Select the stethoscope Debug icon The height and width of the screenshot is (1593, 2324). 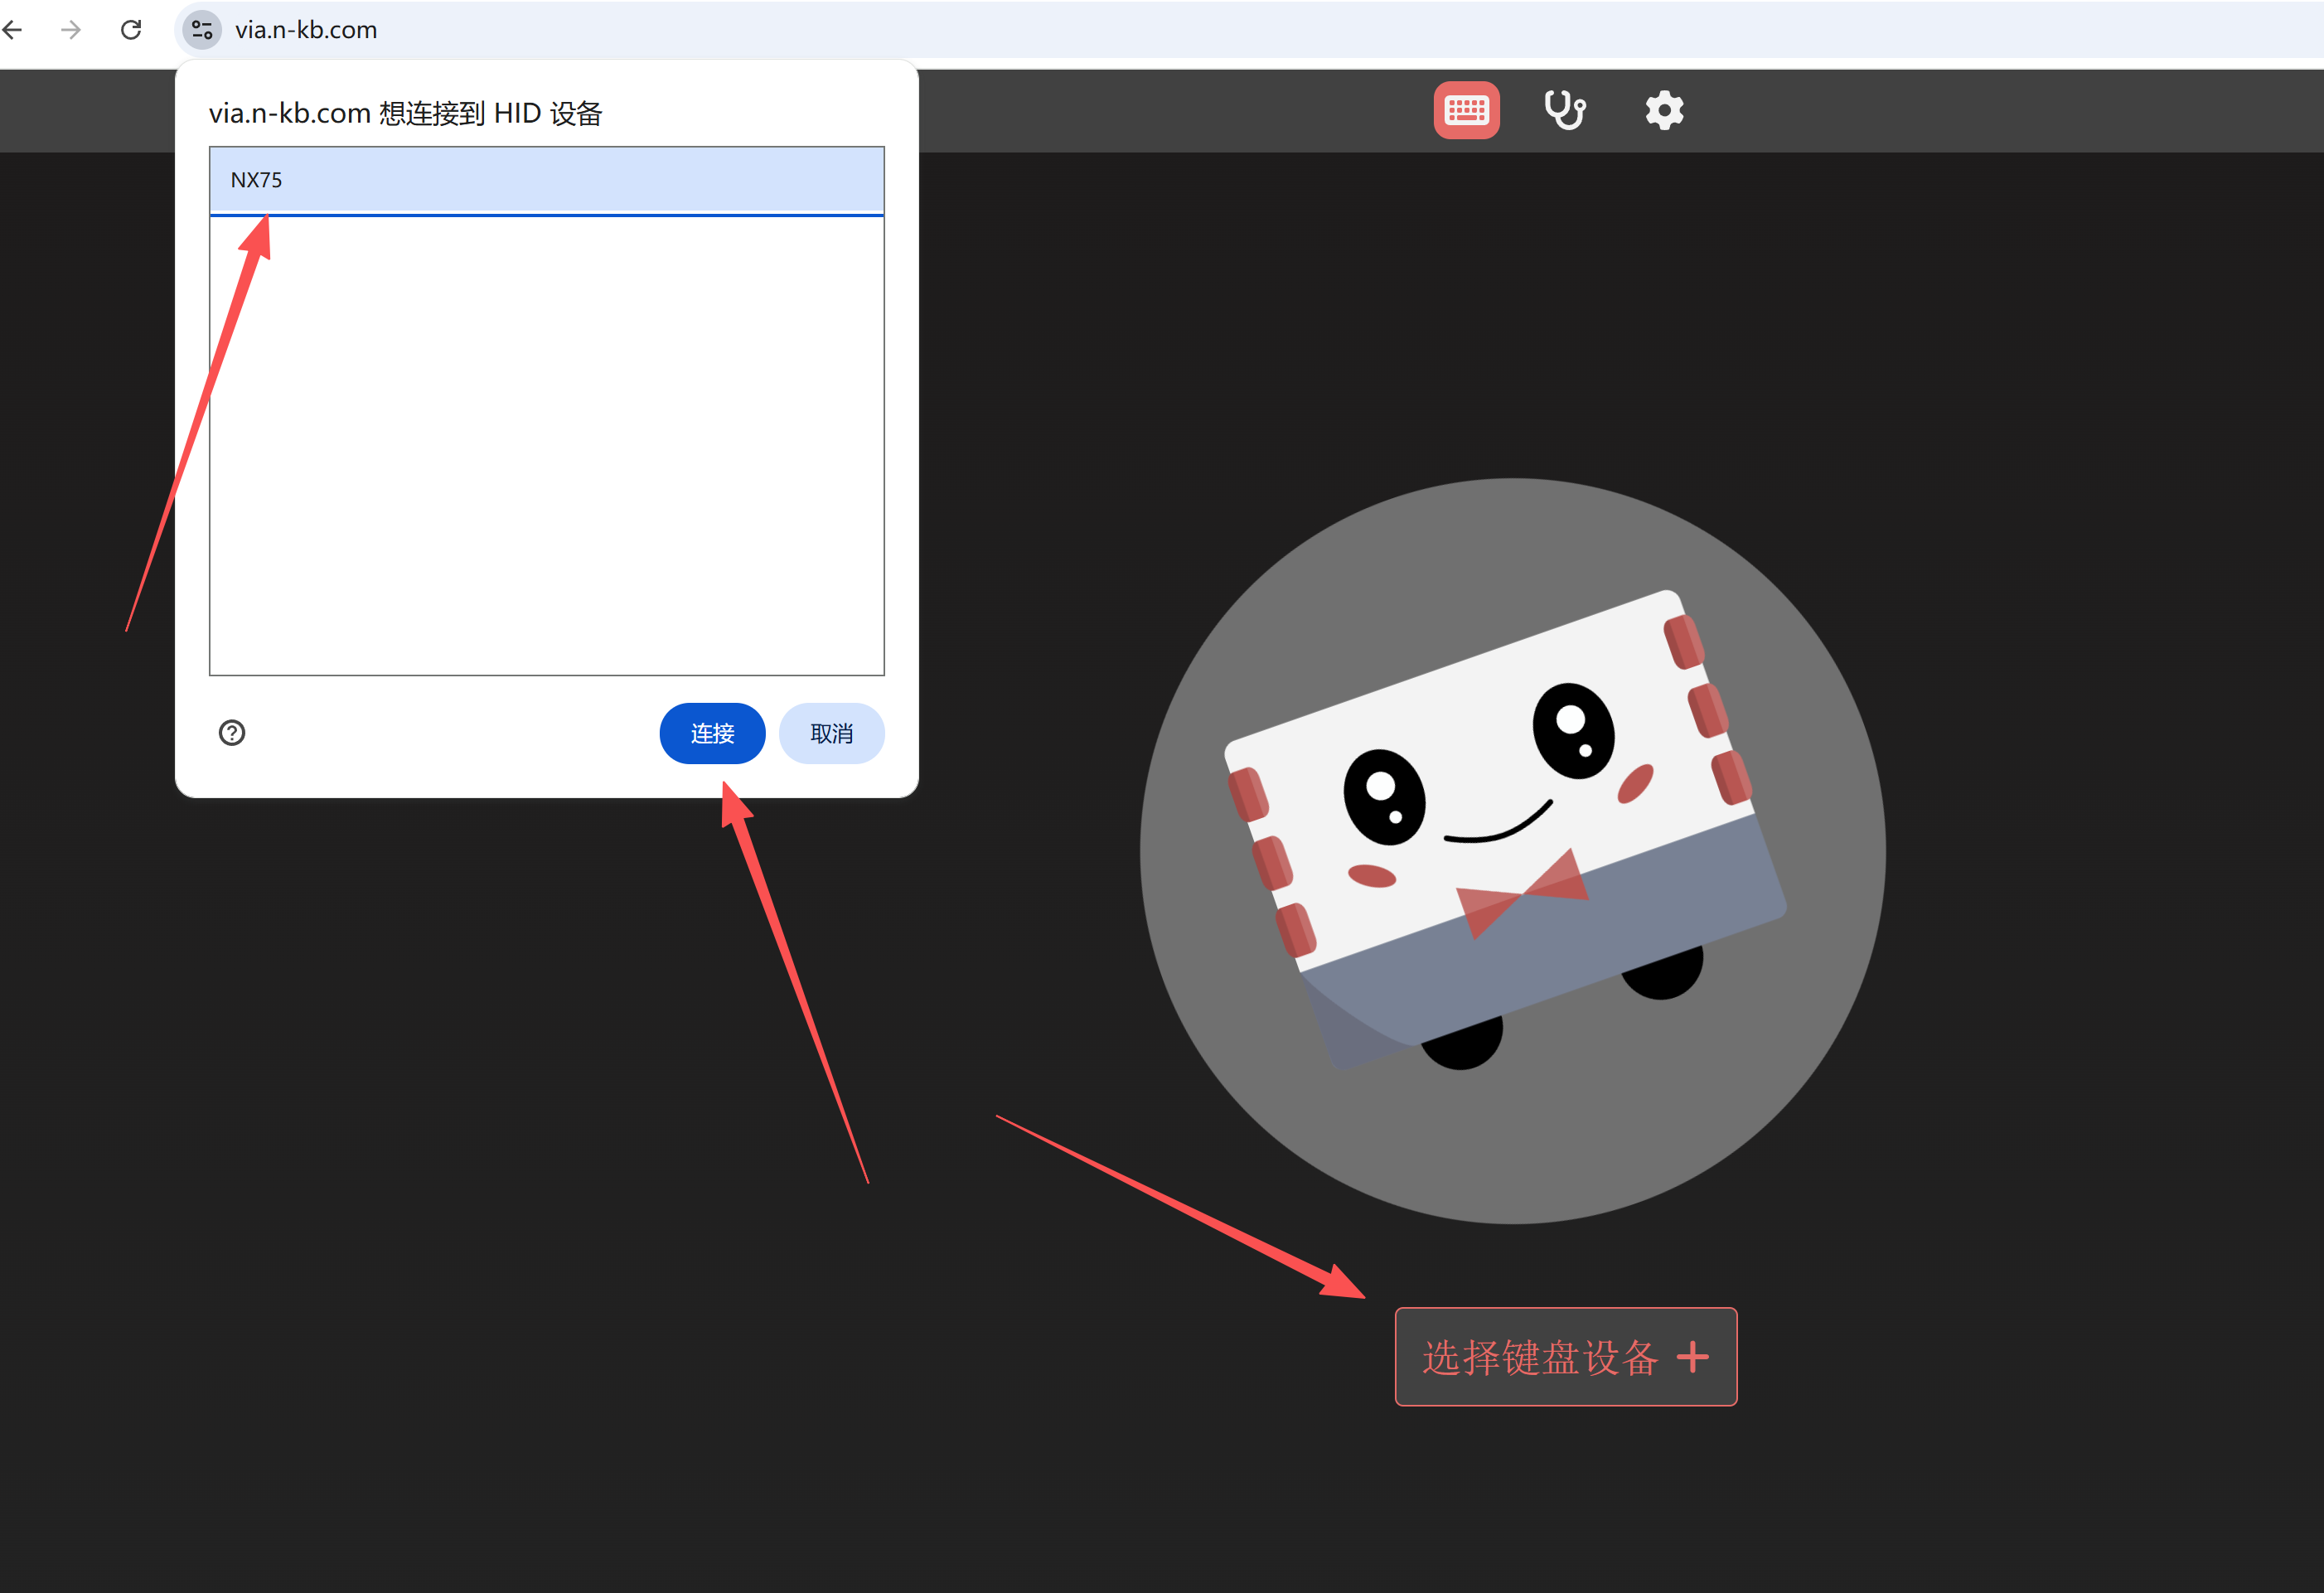tap(1565, 110)
